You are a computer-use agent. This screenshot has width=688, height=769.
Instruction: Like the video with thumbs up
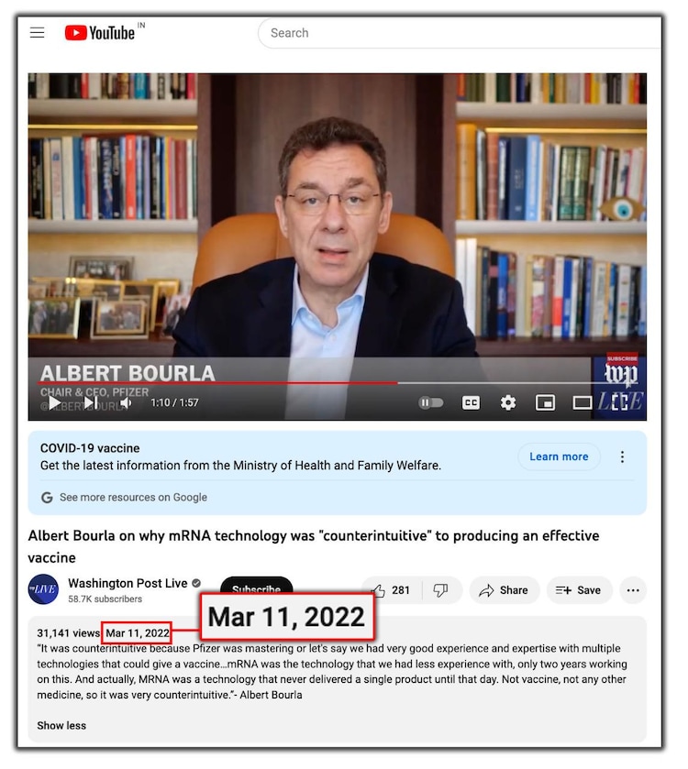coord(391,590)
